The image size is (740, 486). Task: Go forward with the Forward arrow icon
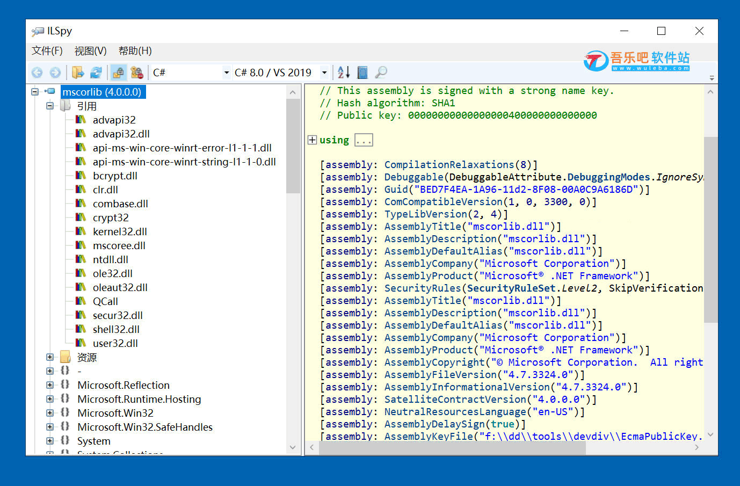(55, 72)
